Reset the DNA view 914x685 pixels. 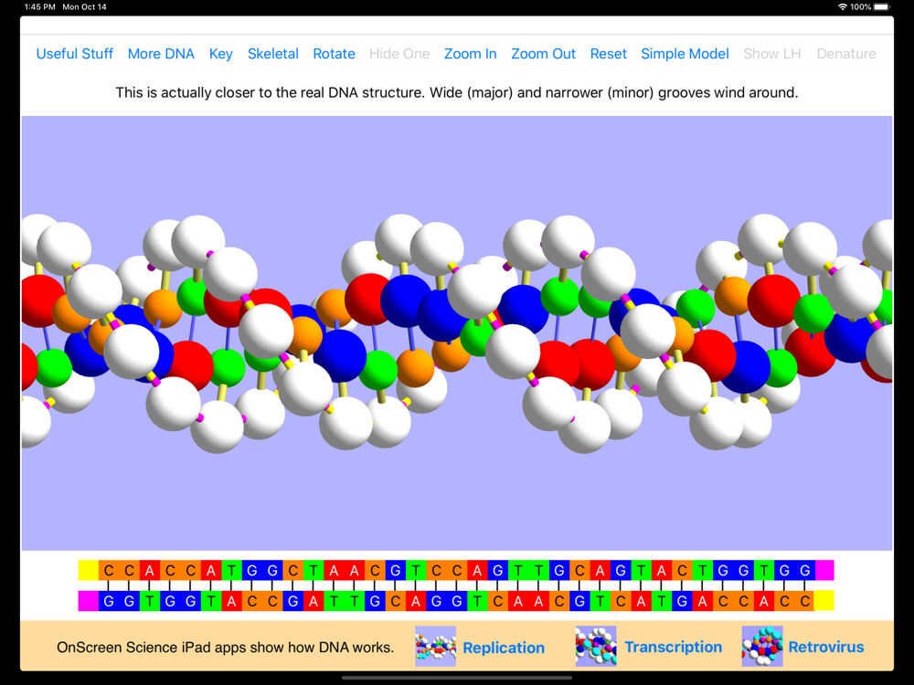(x=609, y=54)
